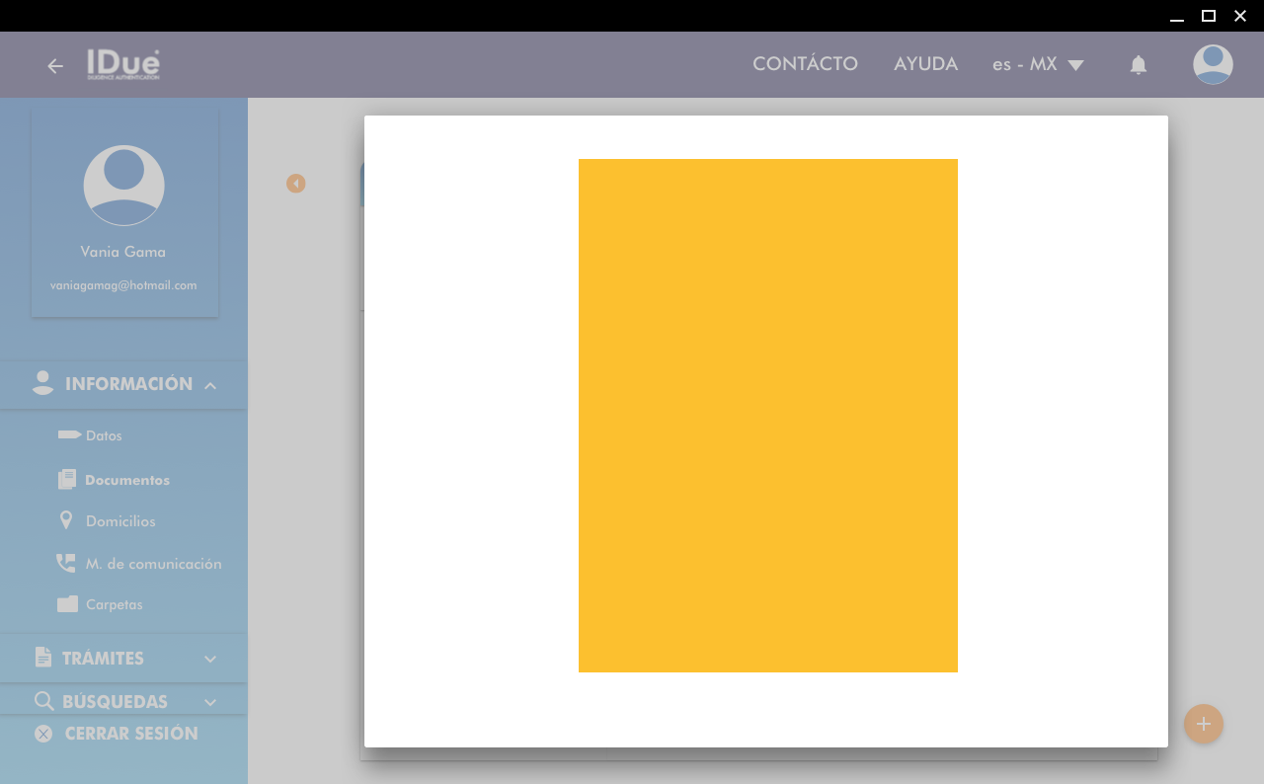Open the Contacto menu item
This screenshot has width=1264, height=784.
(x=805, y=64)
